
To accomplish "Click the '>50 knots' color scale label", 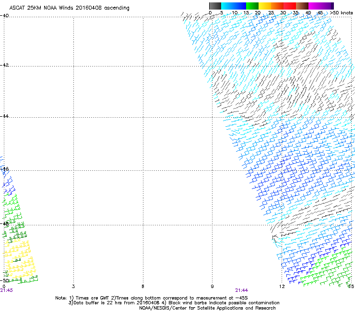I will [341, 12].
